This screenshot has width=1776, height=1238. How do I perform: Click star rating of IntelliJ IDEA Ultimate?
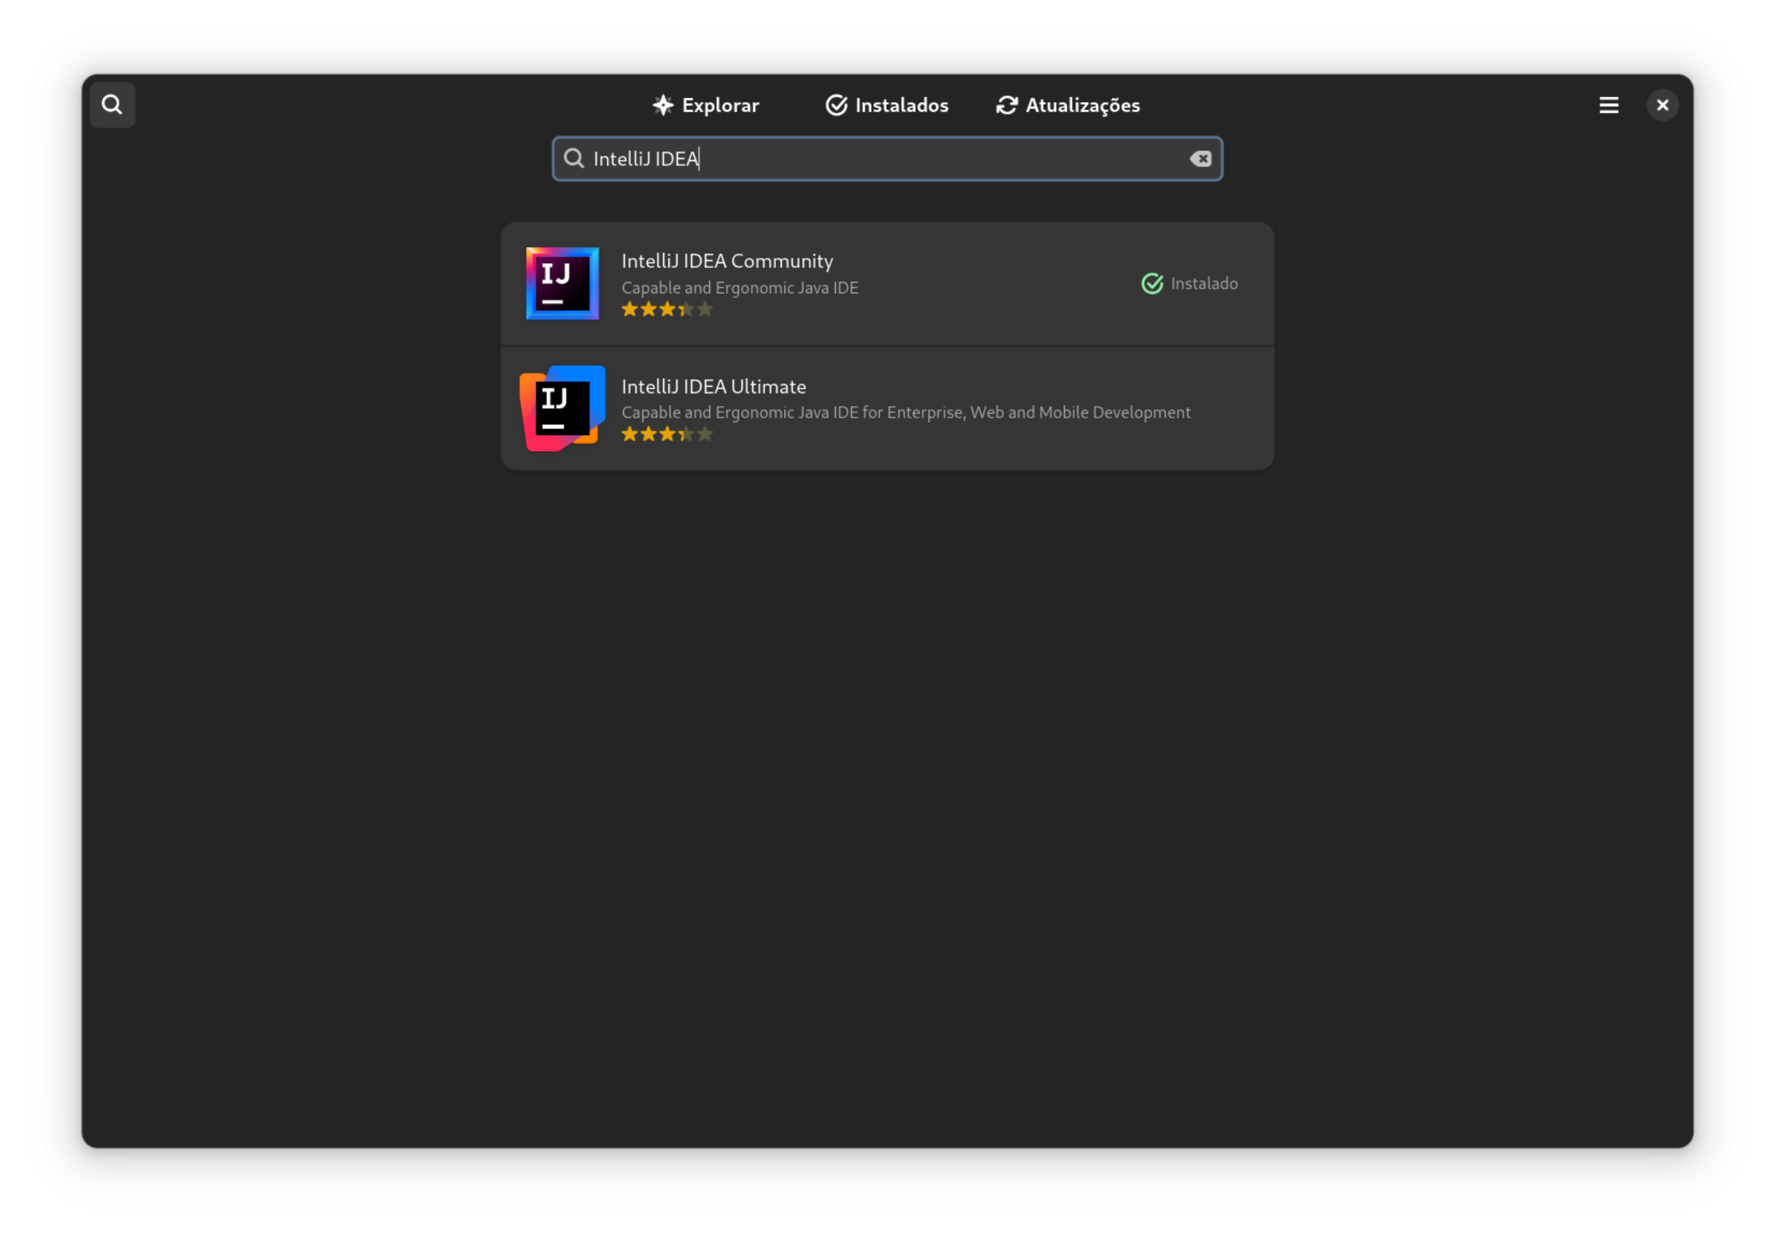tap(666, 434)
